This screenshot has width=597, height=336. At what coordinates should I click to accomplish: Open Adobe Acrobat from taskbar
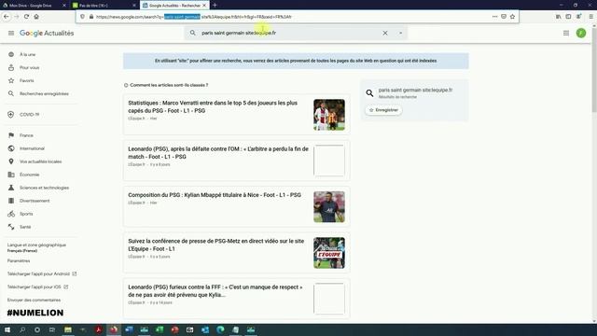click(98, 329)
